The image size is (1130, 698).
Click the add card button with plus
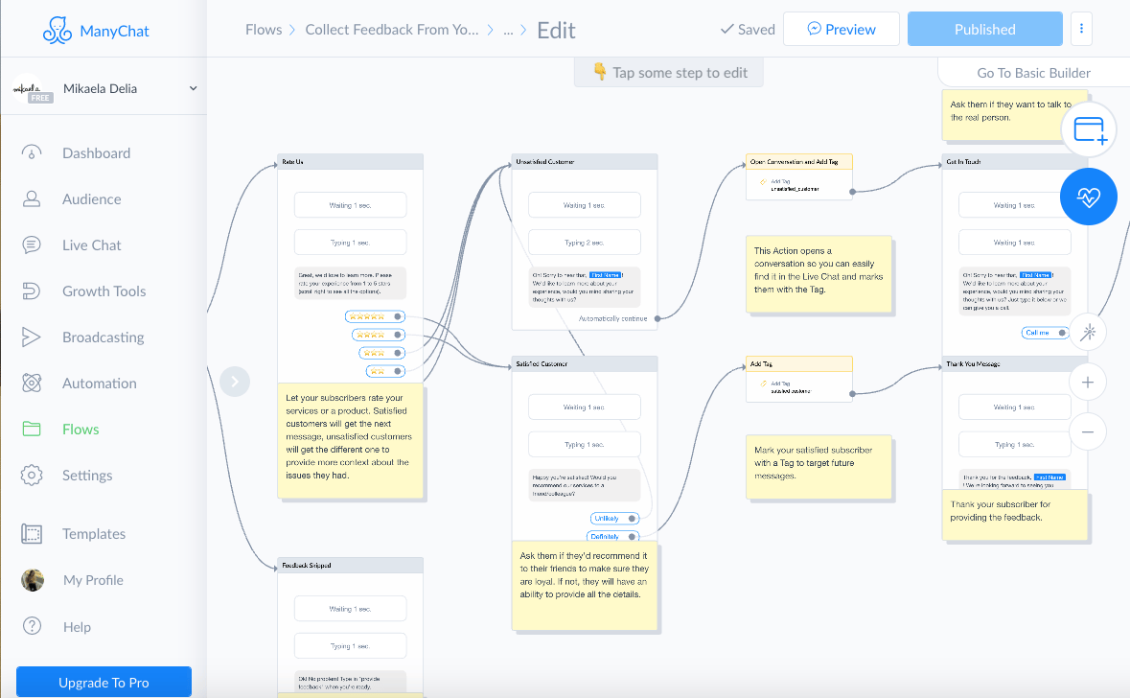tap(1089, 129)
